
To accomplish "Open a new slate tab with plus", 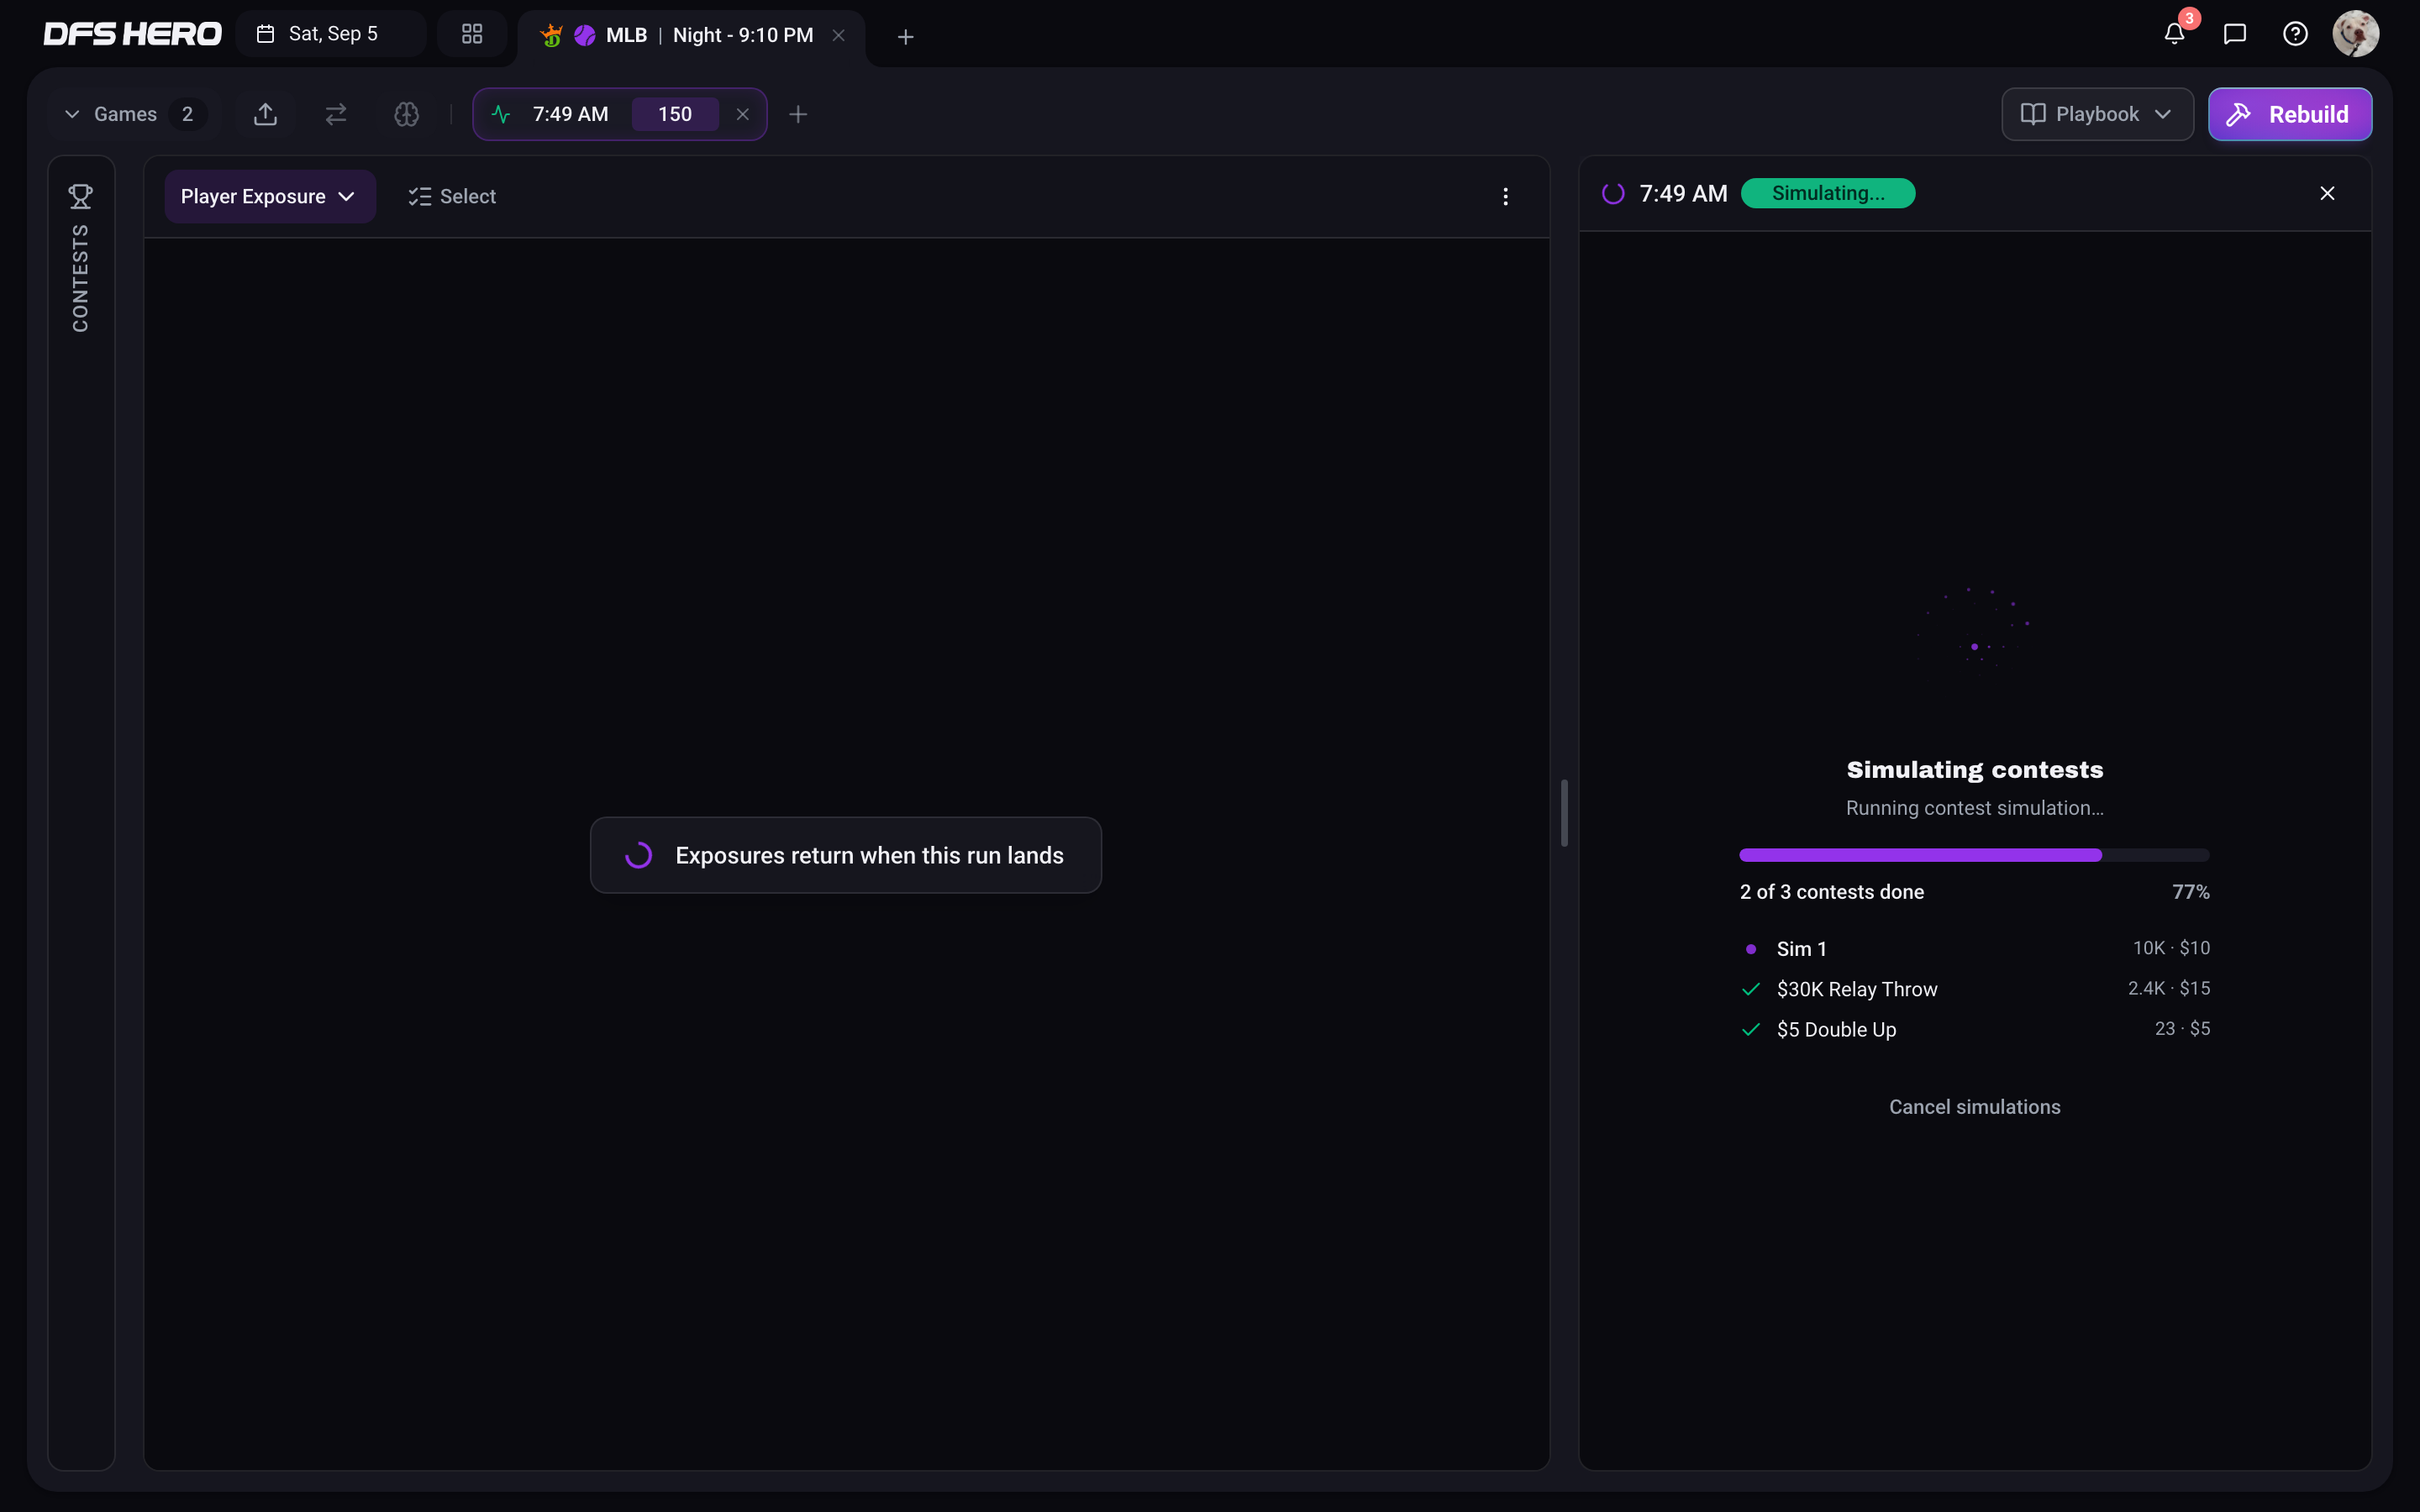I will [905, 37].
